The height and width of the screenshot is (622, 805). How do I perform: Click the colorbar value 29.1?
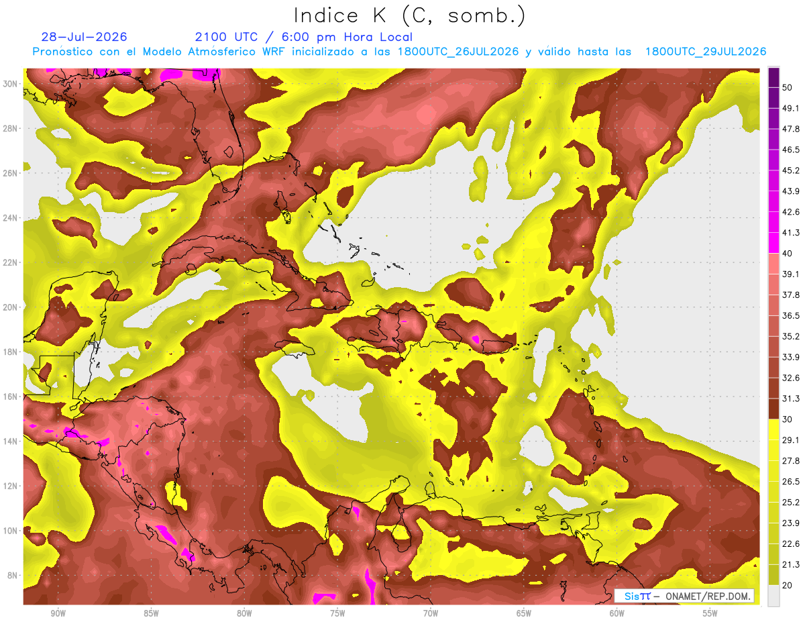coord(792,440)
